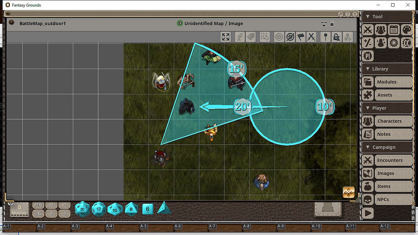Click the Modifier value box
418x235 pixels.
click(x=19, y=209)
